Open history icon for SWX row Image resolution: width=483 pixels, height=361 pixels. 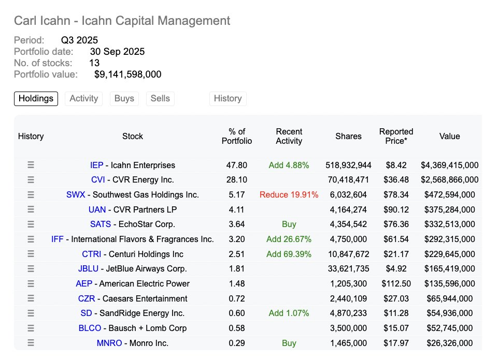pyautogui.click(x=31, y=194)
